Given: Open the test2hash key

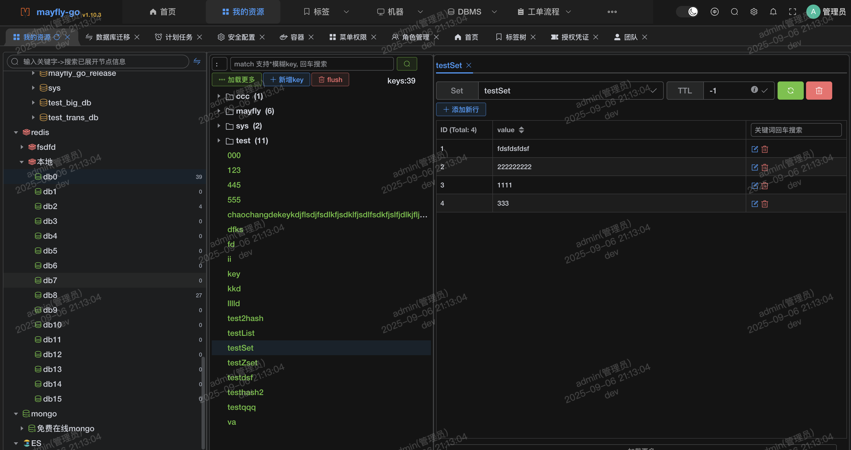Looking at the screenshot, I should pos(245,318).
